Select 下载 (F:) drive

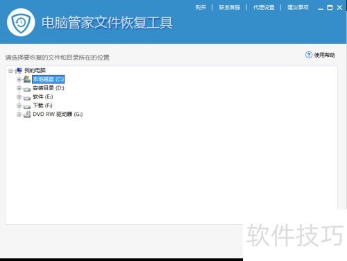coord(42,106)
